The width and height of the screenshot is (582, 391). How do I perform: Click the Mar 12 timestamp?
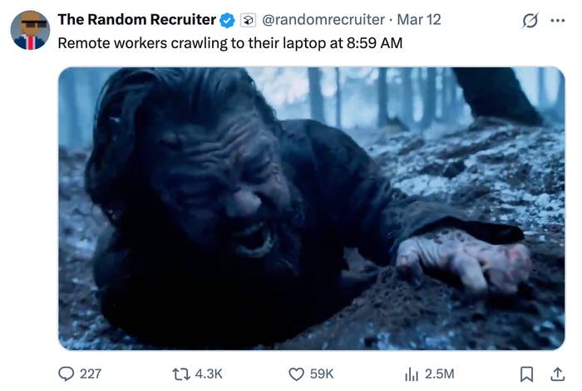click(x=420, y=19)
